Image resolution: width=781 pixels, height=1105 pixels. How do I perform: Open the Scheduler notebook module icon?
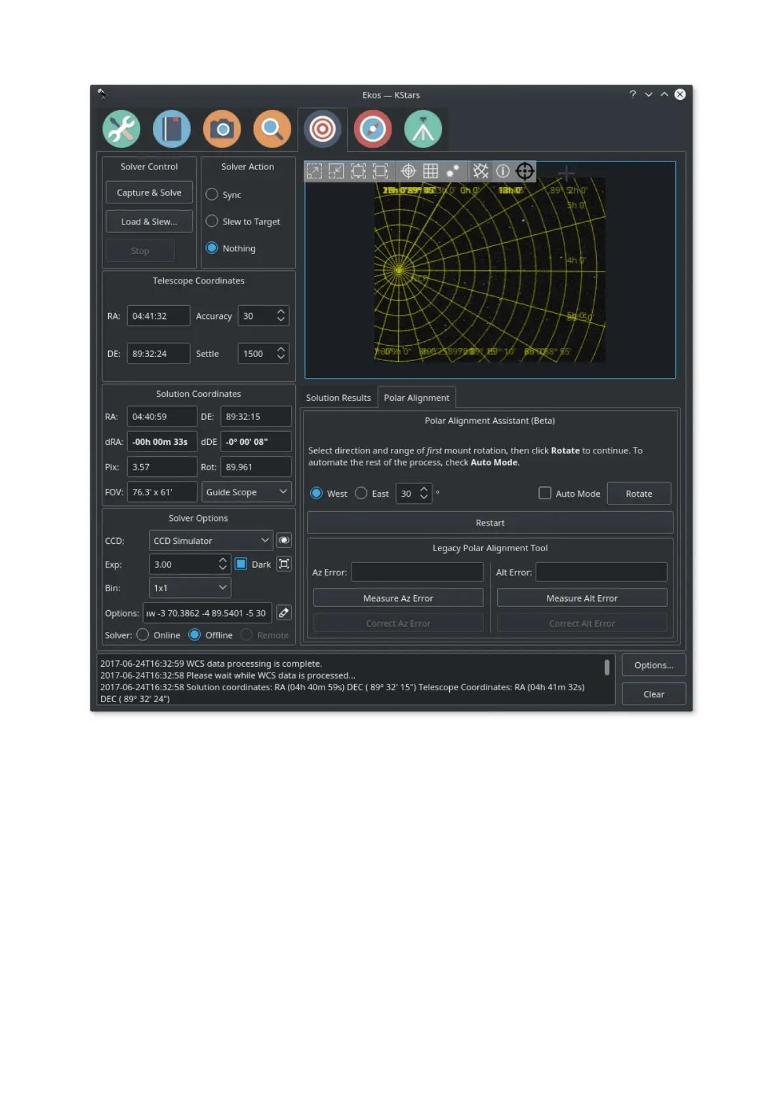point(172,129)
